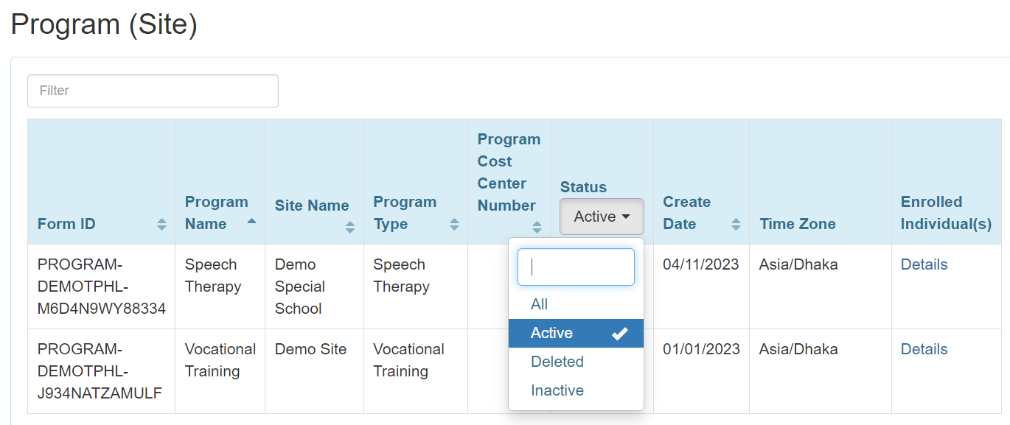This screenshot has width=1010, height=425.
Task: Click Program (Site) page heading
Action: tap(104, 24)
